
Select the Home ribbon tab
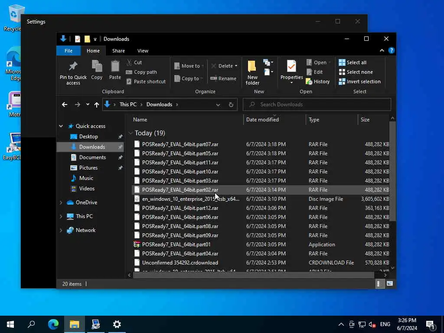click(x=93, y=51)
